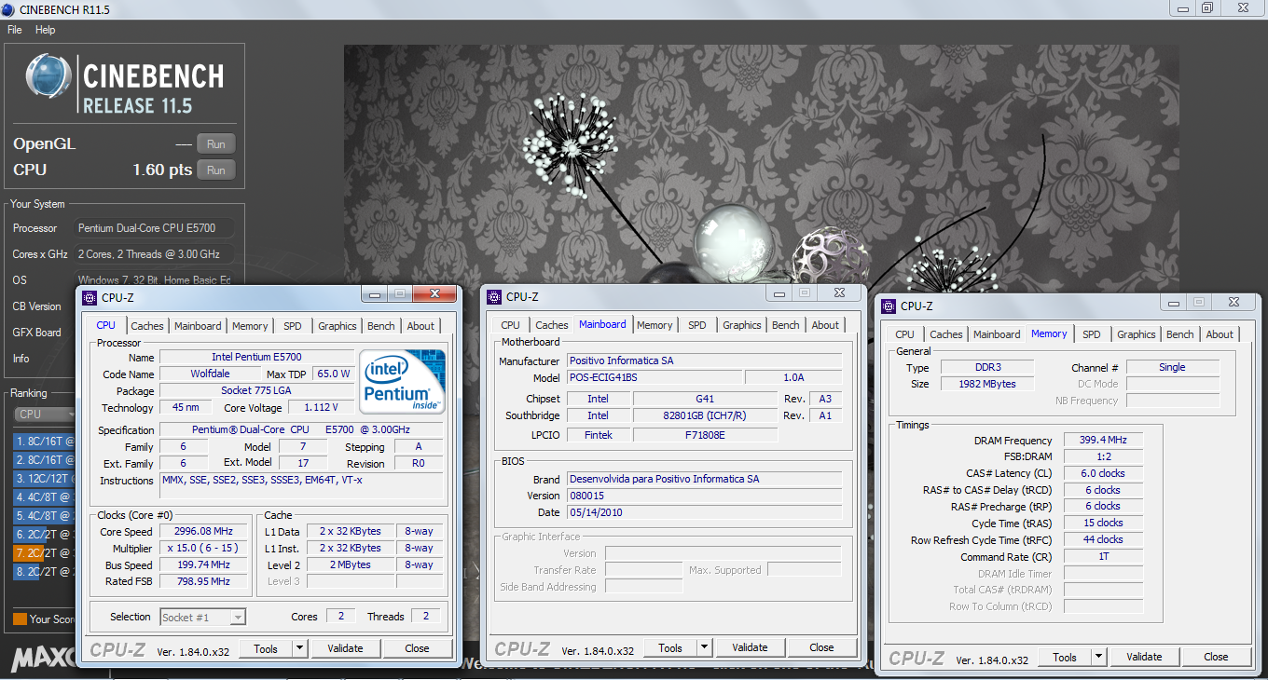This screenshot has width=1268, height=680.
Task: Click the Processor name field in Cinebench
Action: click(x=155, y=228)
